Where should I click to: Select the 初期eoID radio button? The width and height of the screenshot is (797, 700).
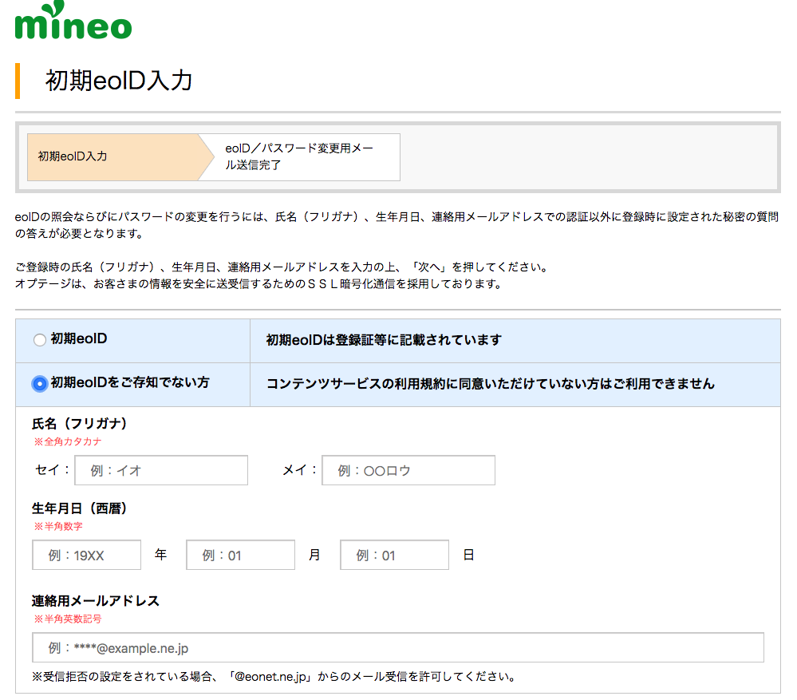[x=40, y=339]
